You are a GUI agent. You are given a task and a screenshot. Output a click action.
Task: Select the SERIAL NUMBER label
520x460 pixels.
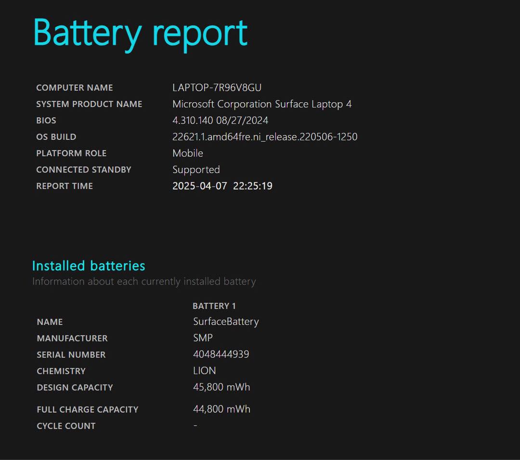point(71,355)
